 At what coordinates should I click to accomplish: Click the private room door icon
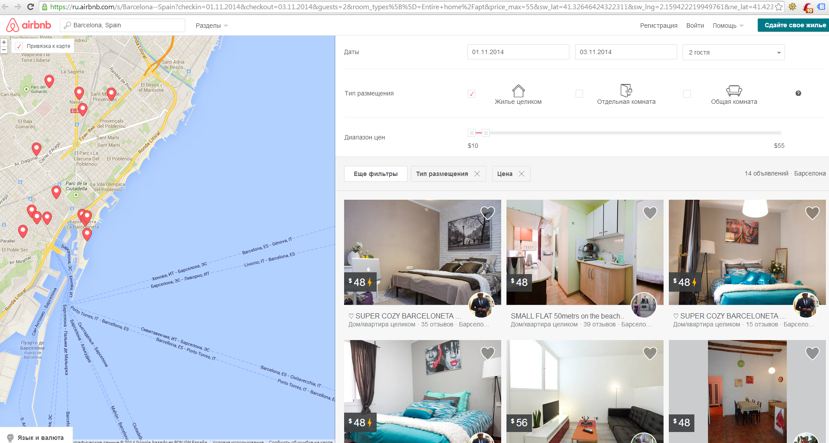point(626,91)
